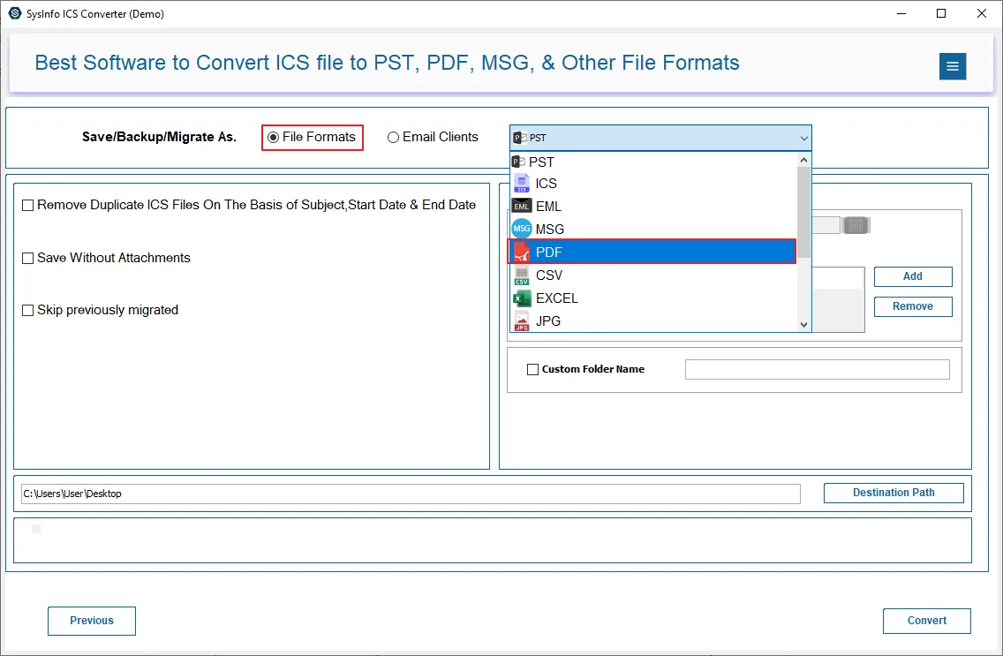This screenshot has width=1003, height=656.
Task: Choose PDF from the format list
Action: [x=653, y=252]
